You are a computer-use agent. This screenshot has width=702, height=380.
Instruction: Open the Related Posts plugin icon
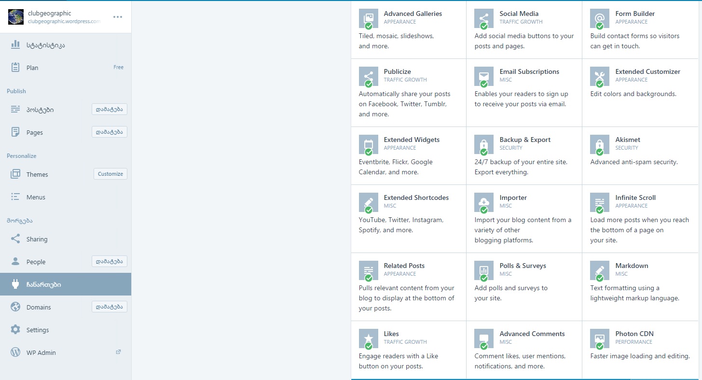(369, 270)
